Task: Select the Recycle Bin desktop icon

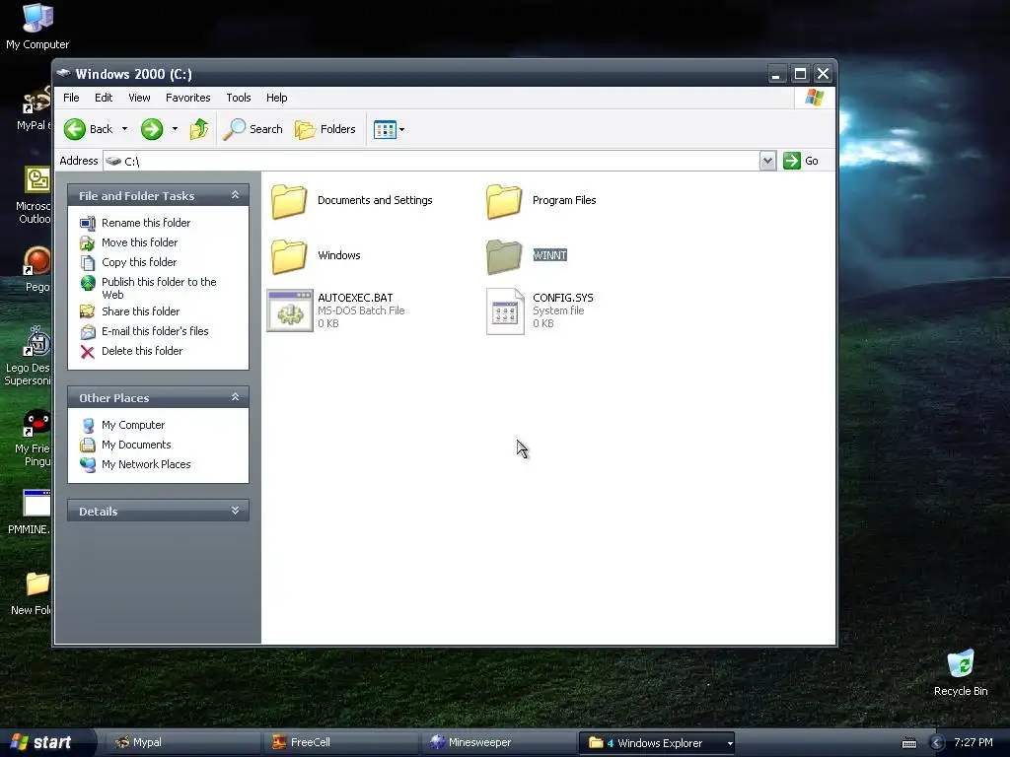Action: 961,664
